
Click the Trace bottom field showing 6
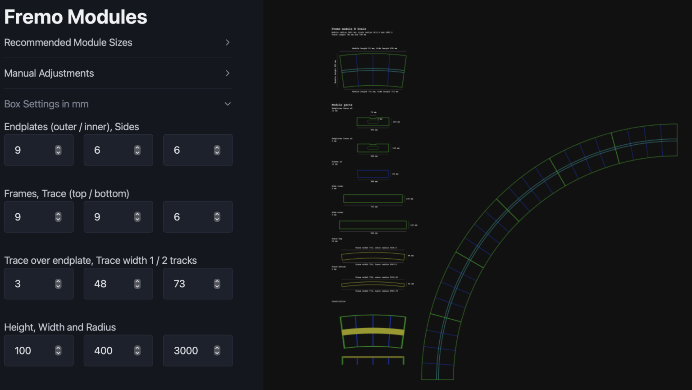[198, 217]
